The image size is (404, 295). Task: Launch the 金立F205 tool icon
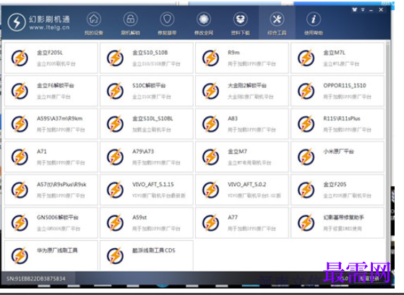pos(306,190)
